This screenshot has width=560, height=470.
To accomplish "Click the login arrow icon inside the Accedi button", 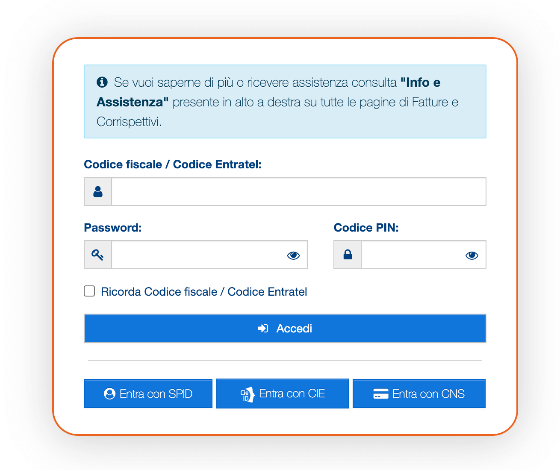I will 263,328.
